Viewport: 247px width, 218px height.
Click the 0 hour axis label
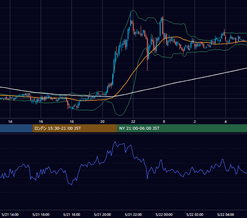[164, 122]
